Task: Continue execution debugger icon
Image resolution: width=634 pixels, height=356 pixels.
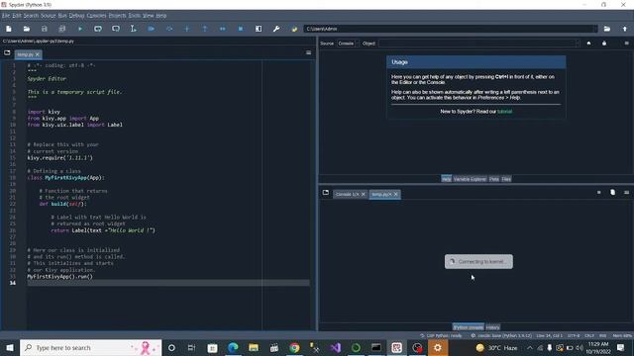Action: [222, 29]
